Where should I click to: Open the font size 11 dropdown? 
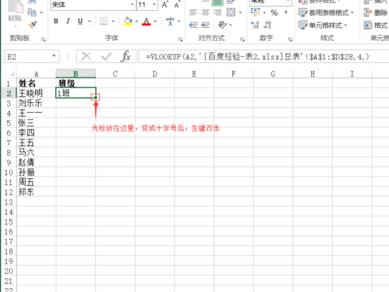(154, 5)
